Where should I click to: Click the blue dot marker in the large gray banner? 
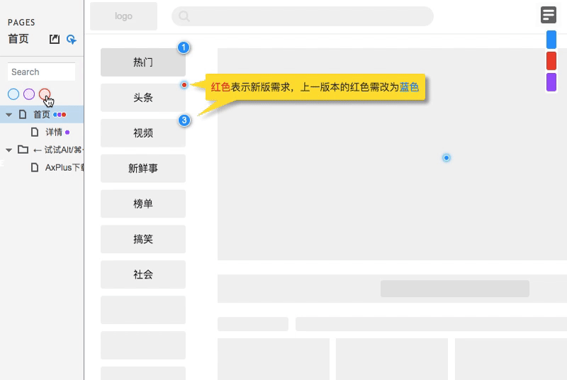click(447, 157)
